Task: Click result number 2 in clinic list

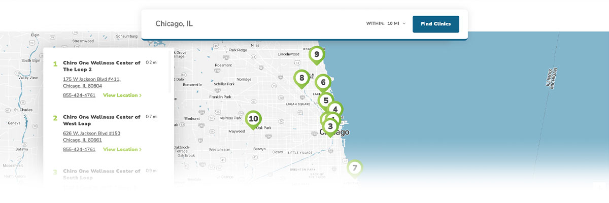Action: click(55, 118)
